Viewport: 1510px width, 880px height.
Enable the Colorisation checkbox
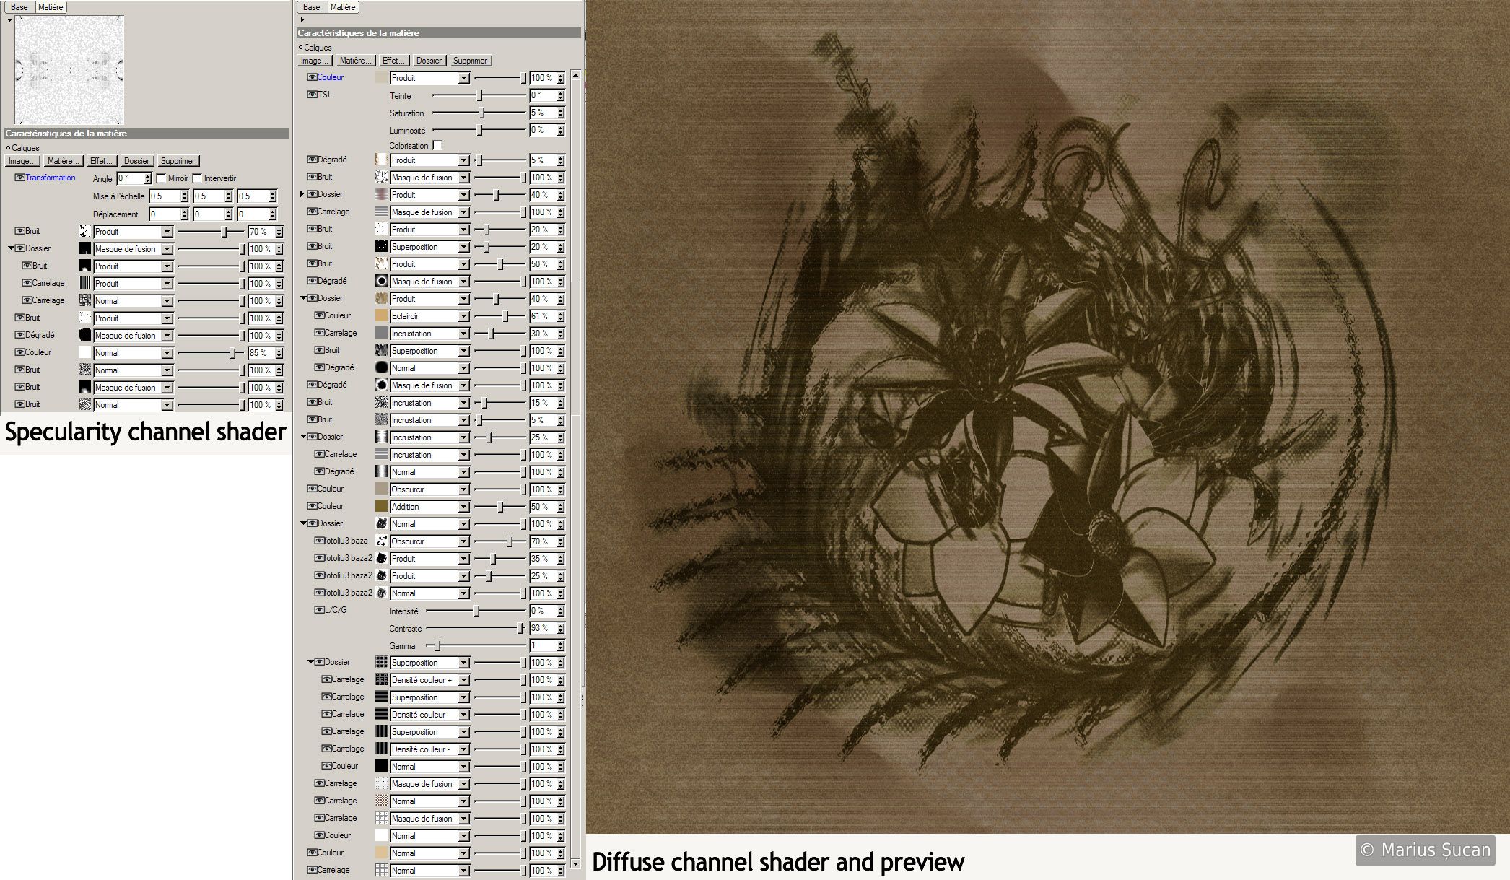[437, 145]
